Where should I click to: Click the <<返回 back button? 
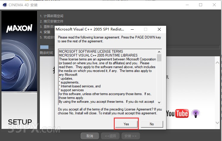(x=110, y=136)
